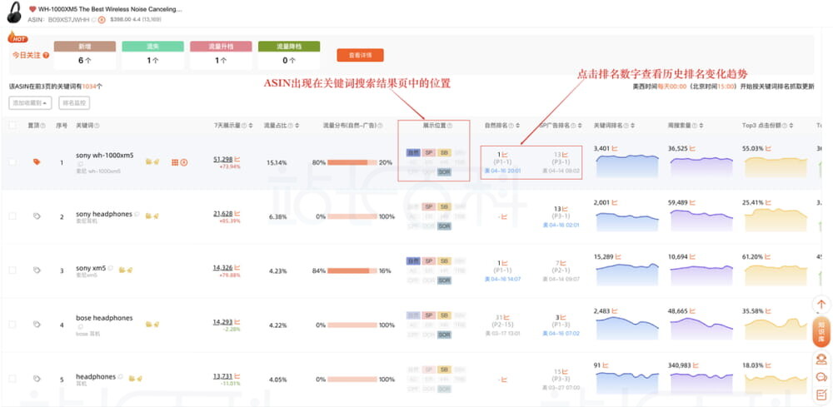Click SP ad rank 3 for bose headphones
This screenshot has height=407, width=833.
(557, 317)
